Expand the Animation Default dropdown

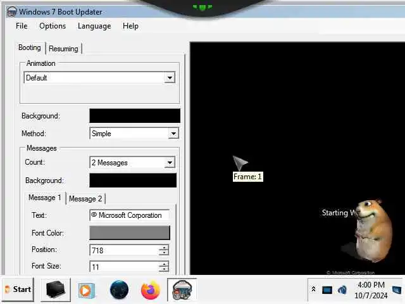[170, 77]
